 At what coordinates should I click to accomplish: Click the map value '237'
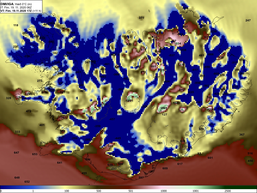(x=16, y=47)
